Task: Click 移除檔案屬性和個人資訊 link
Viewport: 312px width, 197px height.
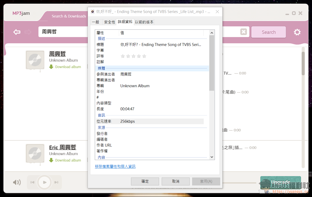Action: [x=115, y=166]
